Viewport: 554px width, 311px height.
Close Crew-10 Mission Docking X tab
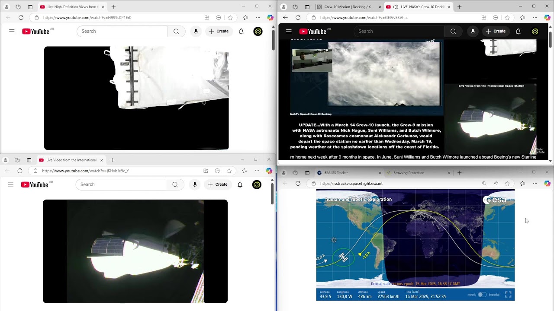pyautogui.click(x=380, y=7)
